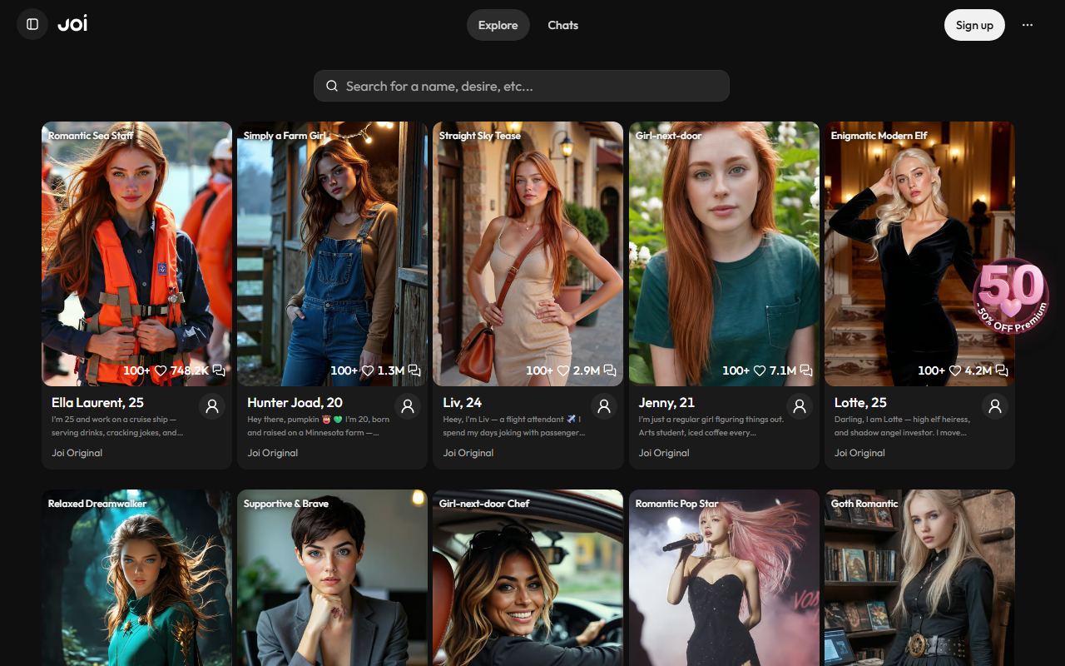Image resolution: width=1065 pixels, height=666 pixels.
Task: Open the Romantic Pop Star character card
Action: (724, 578)
